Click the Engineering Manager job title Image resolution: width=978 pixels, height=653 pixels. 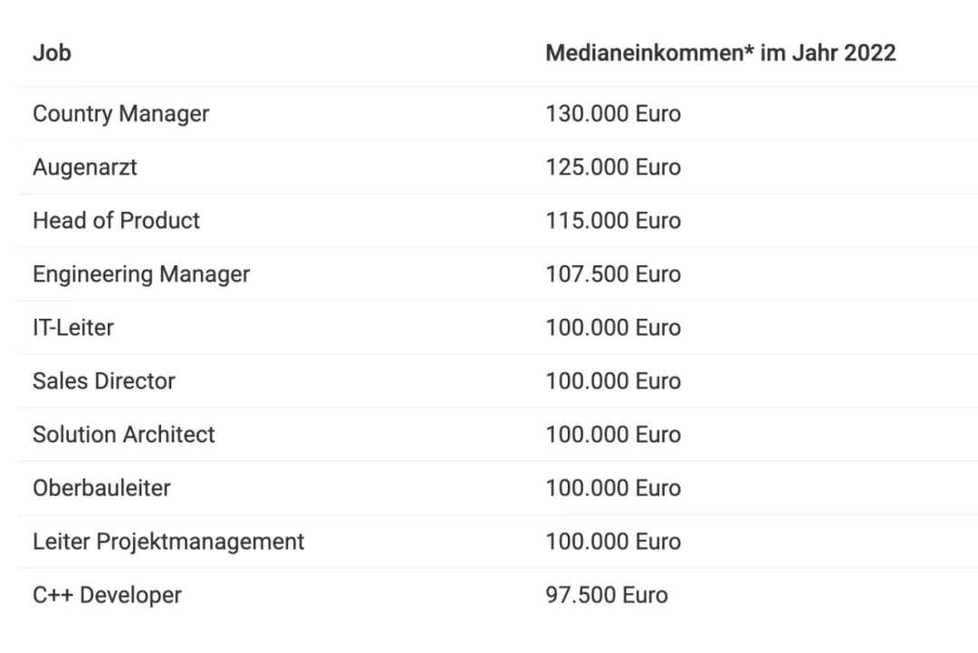tap(140, 274)
